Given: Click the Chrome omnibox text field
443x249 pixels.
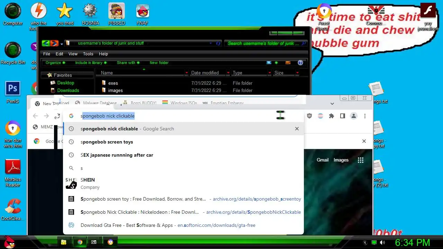Looking at the screenshot, I should [x=183, y=116].
